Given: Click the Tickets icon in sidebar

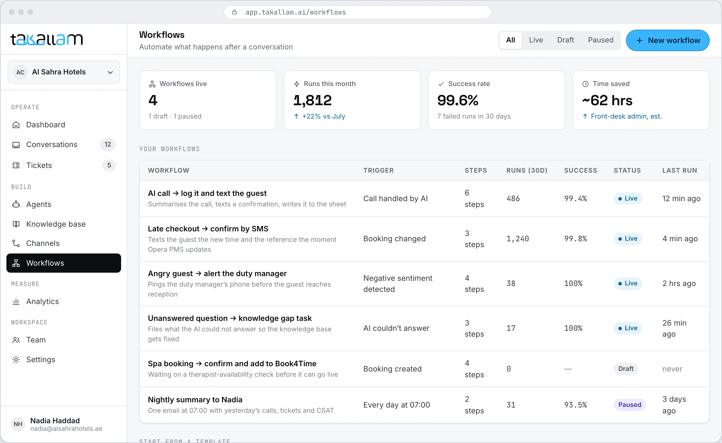Looking at the screenshot, I should coord(16,165).
